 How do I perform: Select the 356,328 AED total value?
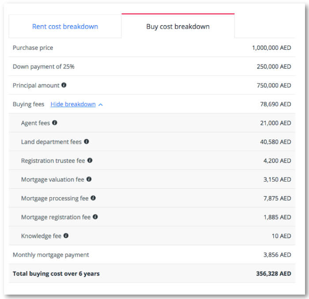coord(274,273)
